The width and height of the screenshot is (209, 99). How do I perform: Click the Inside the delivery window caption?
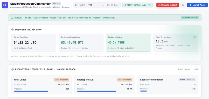coord(74,48)
